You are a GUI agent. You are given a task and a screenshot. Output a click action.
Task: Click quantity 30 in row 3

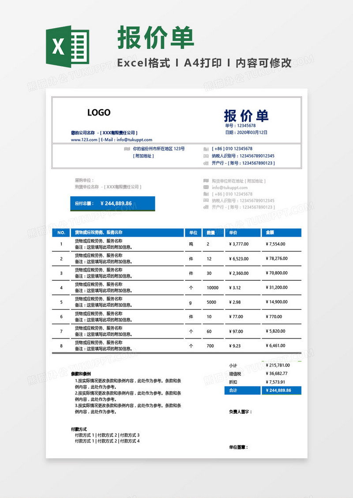(209, 273)
